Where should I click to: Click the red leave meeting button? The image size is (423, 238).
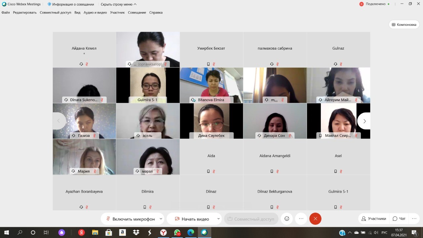pos(315,219)
